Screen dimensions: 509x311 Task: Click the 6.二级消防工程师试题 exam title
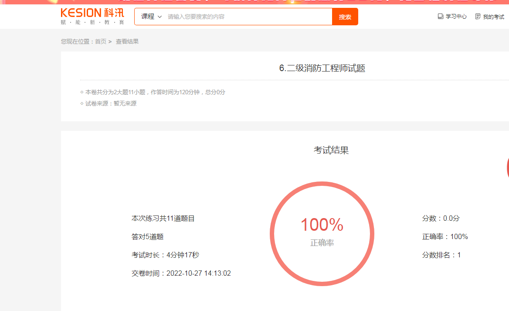click(322, 68)
